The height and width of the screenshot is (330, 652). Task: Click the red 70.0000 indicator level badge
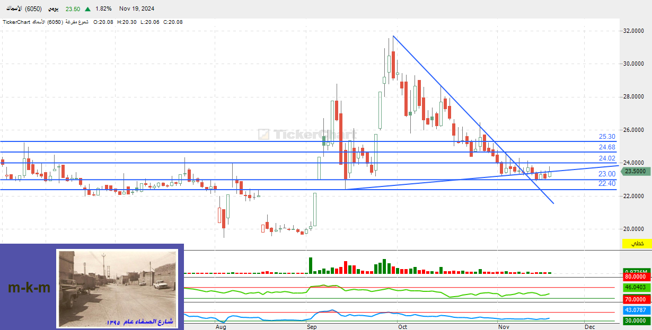tap(637, 299)
